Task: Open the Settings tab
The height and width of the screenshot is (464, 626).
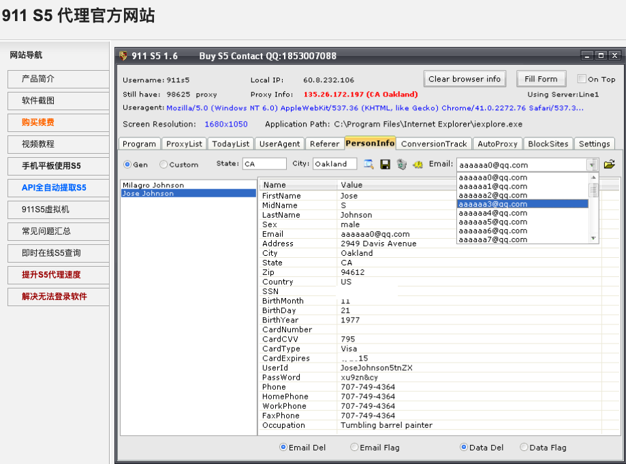Action: coord(594,144)
